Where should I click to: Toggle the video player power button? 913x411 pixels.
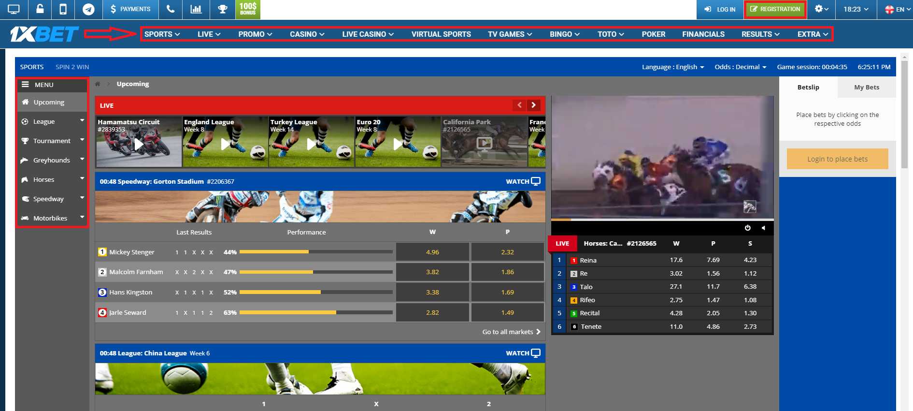(x=748, y=228)
